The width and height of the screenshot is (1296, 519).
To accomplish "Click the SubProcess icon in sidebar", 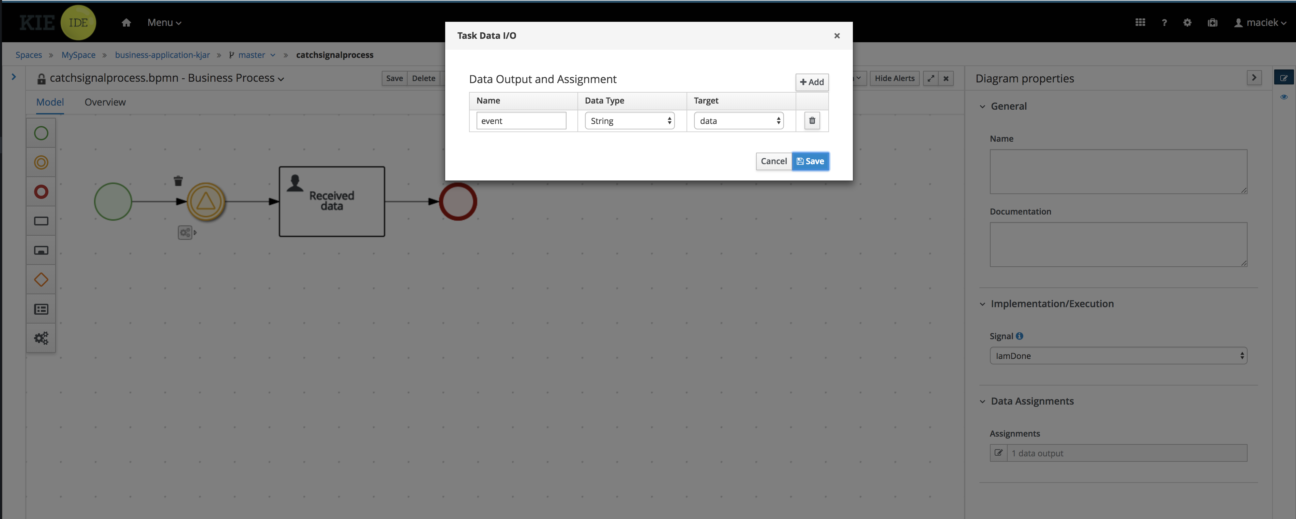I will pos(41,250).
